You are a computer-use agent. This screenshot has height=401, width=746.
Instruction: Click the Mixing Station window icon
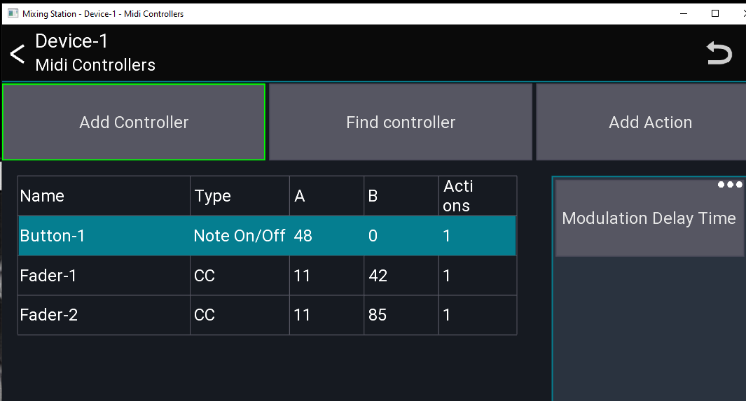pyautogui.click(x=13, y=13)
